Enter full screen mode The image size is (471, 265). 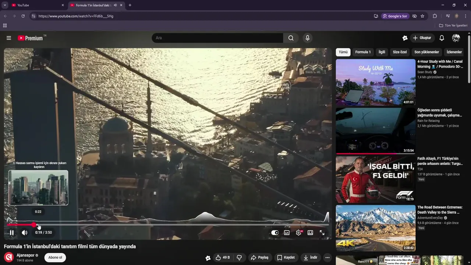(322, 233)
